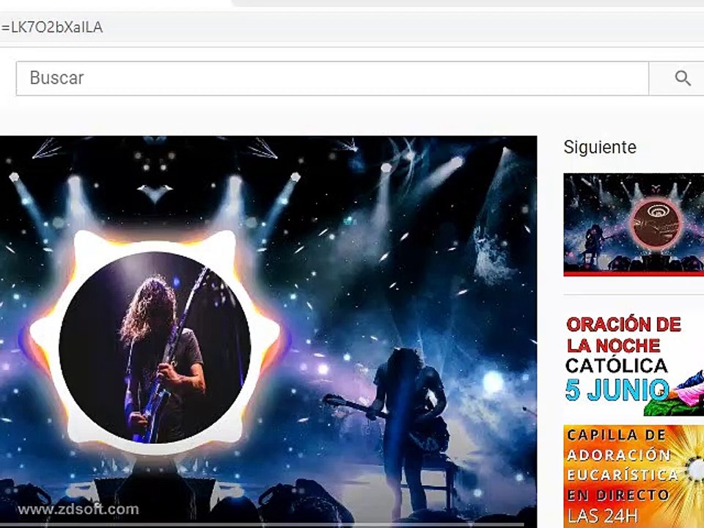Open the Capilla de Adoración Eucarística thumbnail
This screenshot has height=528, width=704.
(634, 477)
